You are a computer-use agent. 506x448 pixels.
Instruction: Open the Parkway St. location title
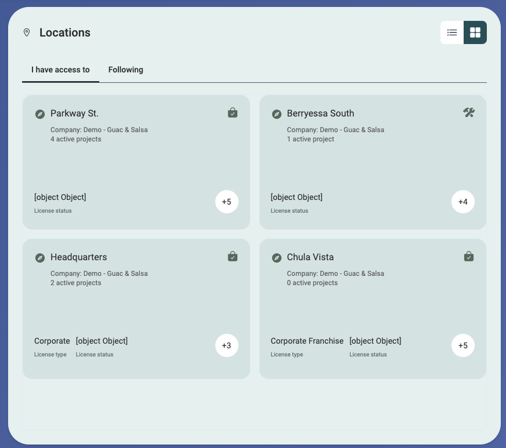point(74,114)
